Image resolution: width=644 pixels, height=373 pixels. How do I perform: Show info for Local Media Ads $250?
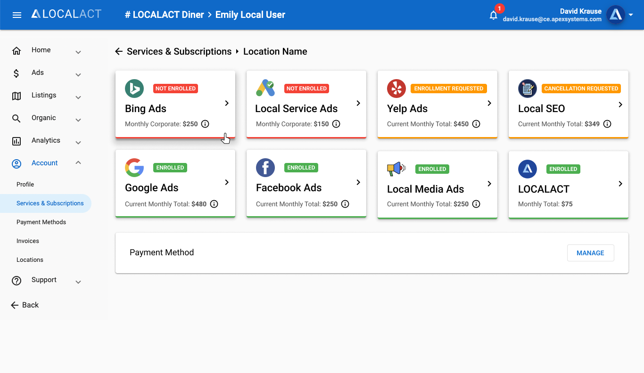point(476,204)
